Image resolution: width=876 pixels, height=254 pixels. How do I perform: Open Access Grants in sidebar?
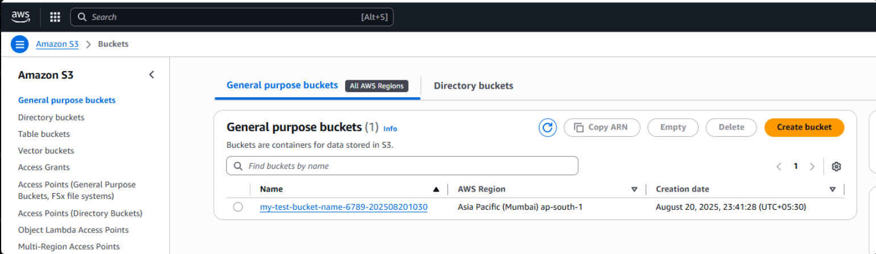pos(44,167)
